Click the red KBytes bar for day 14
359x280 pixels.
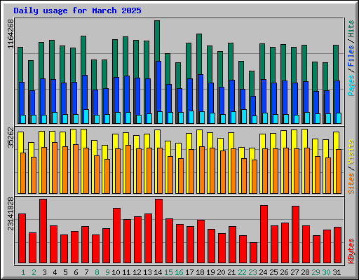point(158,231)
